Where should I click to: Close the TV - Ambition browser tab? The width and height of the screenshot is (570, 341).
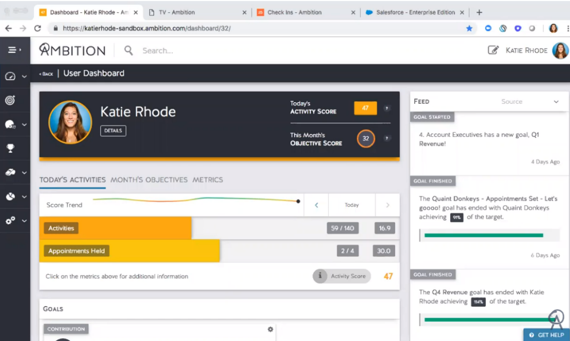coord(244,12)
